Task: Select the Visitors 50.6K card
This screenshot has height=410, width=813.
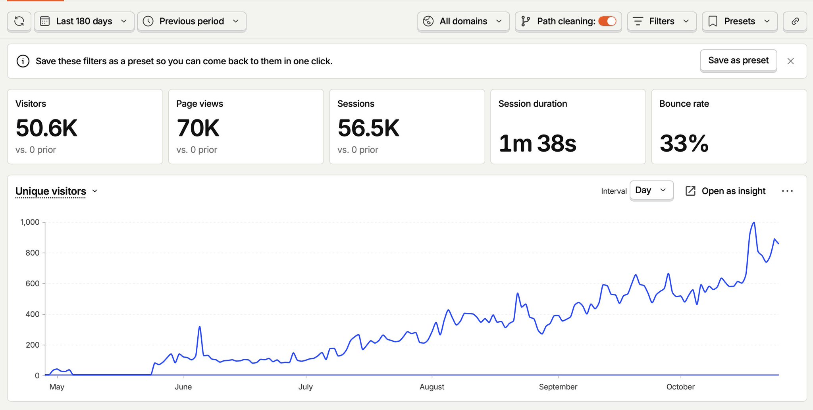Action: (85, 127)
